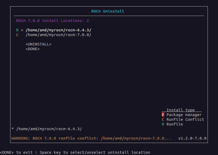Activate the <UNINSTALL> menu option
Image resolution: width=218 pixels, height=155 pixels.
point(39,44)
